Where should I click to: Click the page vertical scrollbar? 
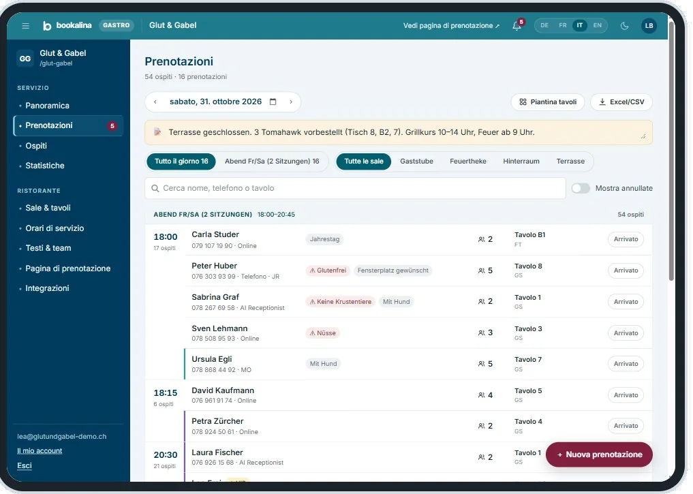coord(671,150)
